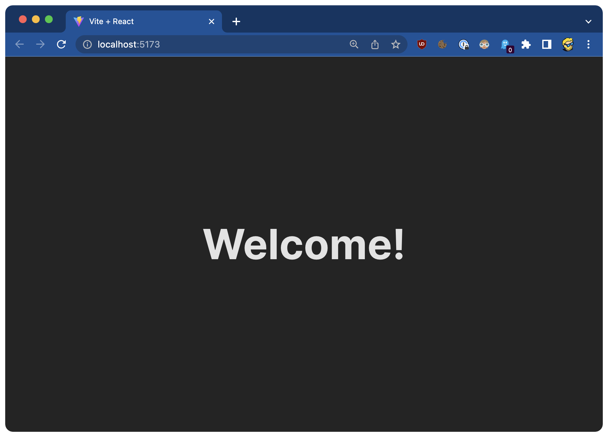Click the glasses-face extension icon
The width and height of the screenshot is (608, 437).
pyautogui.click(x=484, y=44)
